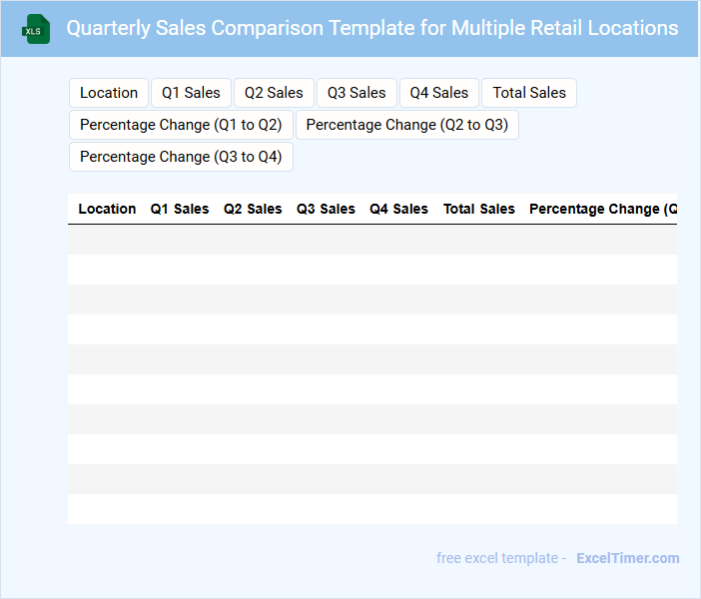Viewport: 701px width, 599px height.
Task: Click the Location column header
Action: click(107, 209)
